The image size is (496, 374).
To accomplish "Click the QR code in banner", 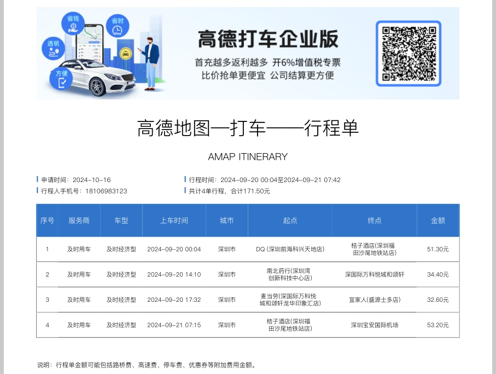I will [408, 54].
